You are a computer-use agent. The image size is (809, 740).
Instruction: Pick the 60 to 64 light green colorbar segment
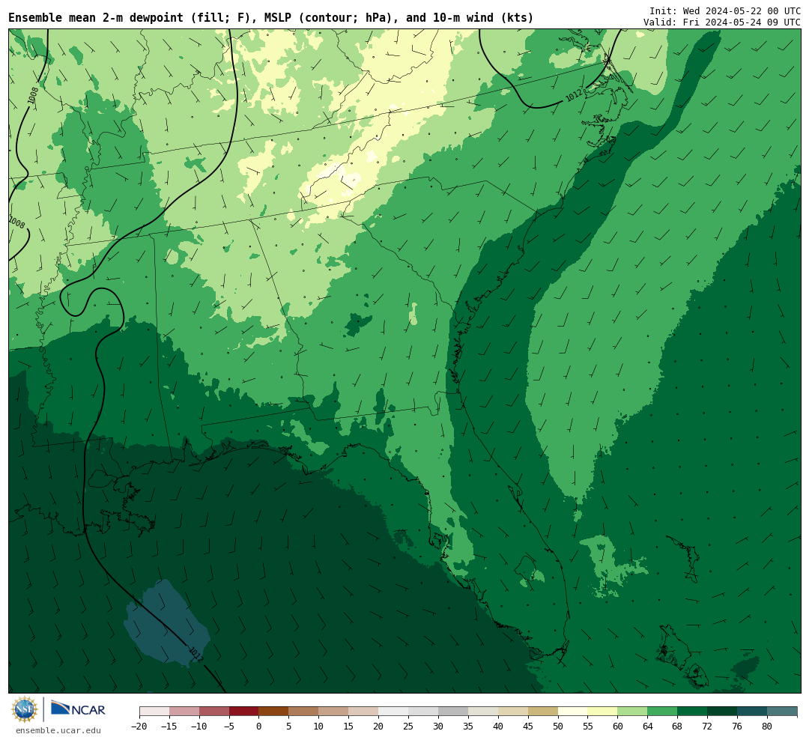(x=633, y=712)
